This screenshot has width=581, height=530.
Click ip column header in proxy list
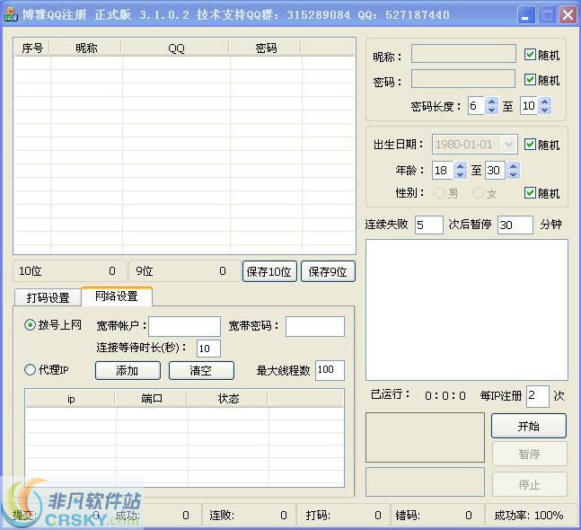(x=71, y=399)
